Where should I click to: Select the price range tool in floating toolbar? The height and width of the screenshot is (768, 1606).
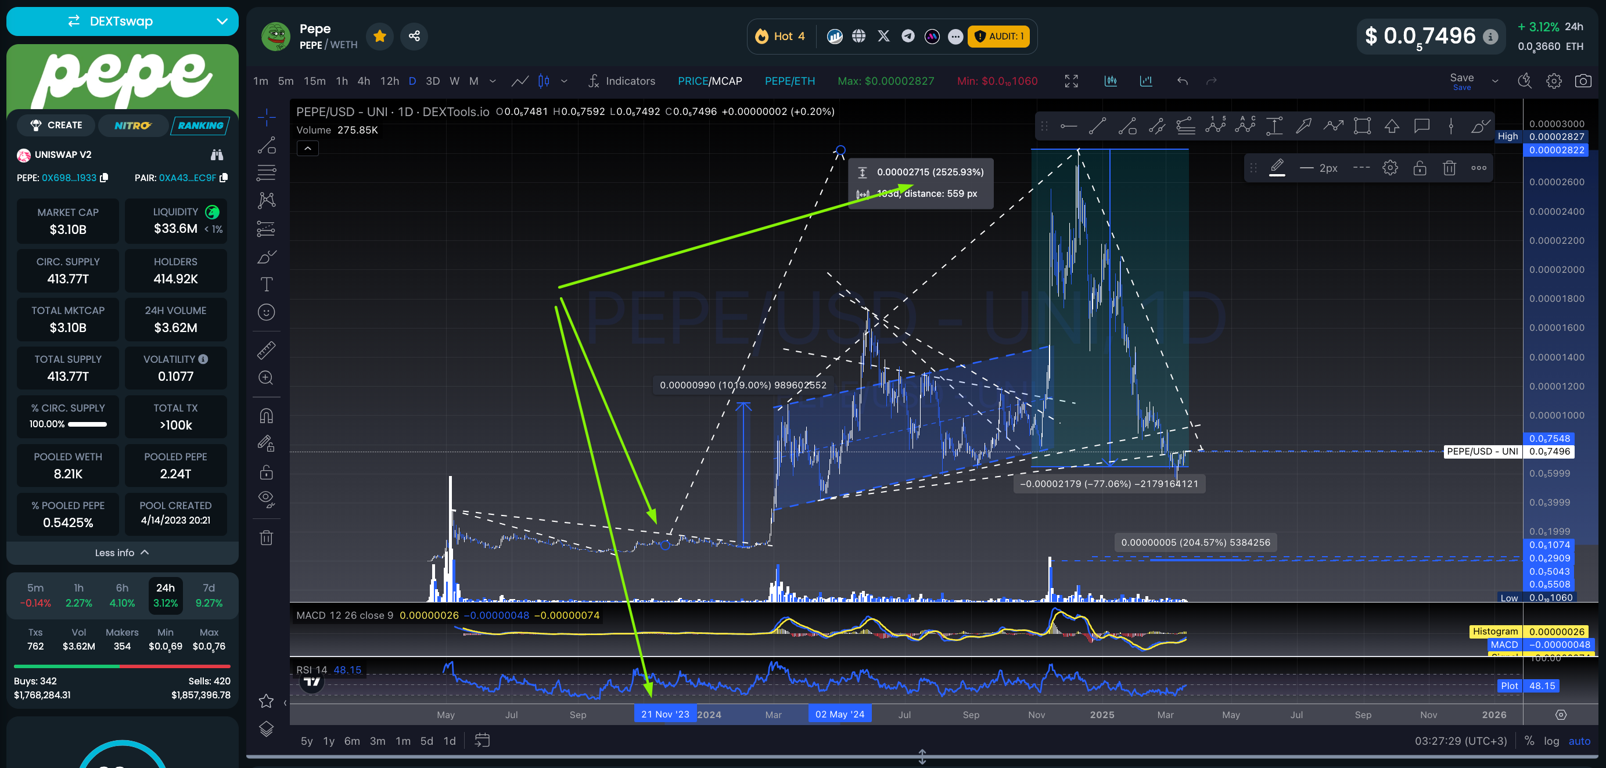click(1274, 127)
